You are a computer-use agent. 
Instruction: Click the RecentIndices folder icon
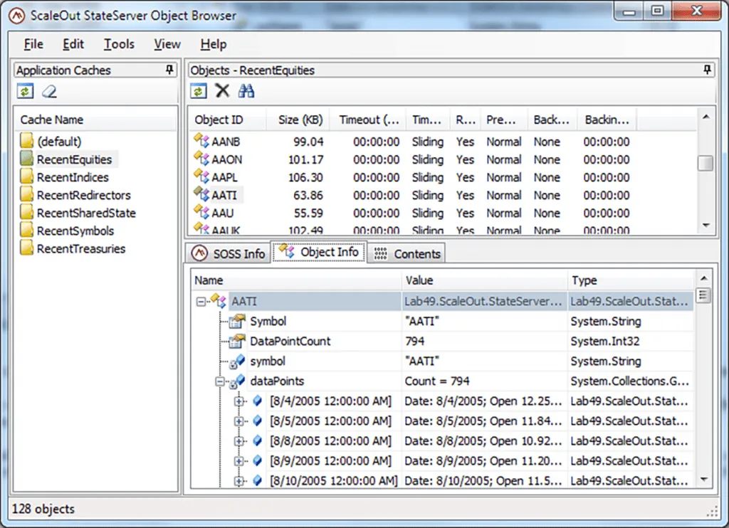coord(27,176)
